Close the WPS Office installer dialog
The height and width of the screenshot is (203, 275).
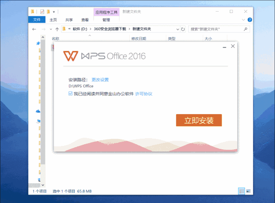pos(233,46)
